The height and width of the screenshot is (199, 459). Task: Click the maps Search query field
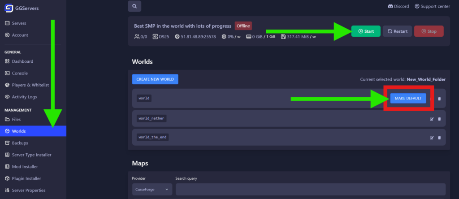310,190
